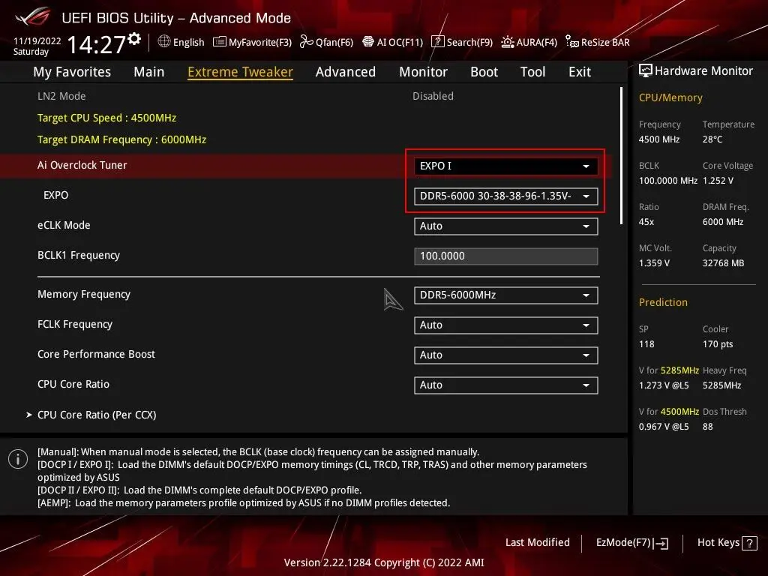Toggle the ReSize BAR icon
Image resolution: width=768 pixels, height=576 pixels.
(571, 42)
